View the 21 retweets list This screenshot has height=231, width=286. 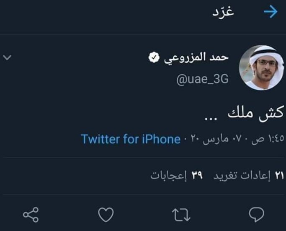click(x=249, y=176)
